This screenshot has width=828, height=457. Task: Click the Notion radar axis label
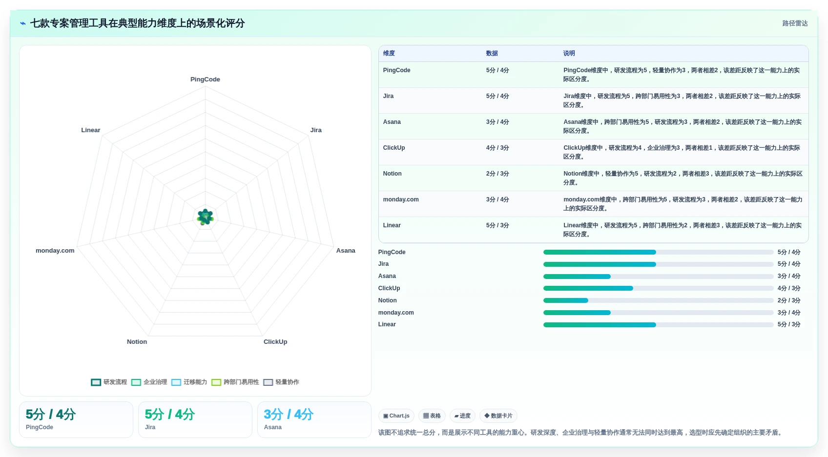[137, 342]
